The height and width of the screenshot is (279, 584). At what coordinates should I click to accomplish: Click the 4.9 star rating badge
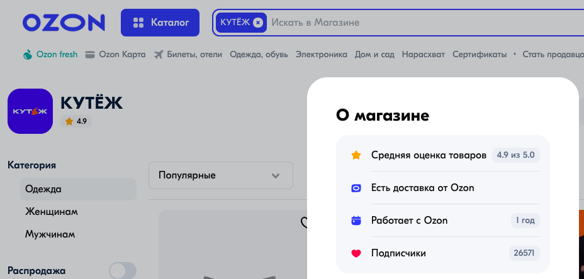pyautogui.click(x=76, y=121)
